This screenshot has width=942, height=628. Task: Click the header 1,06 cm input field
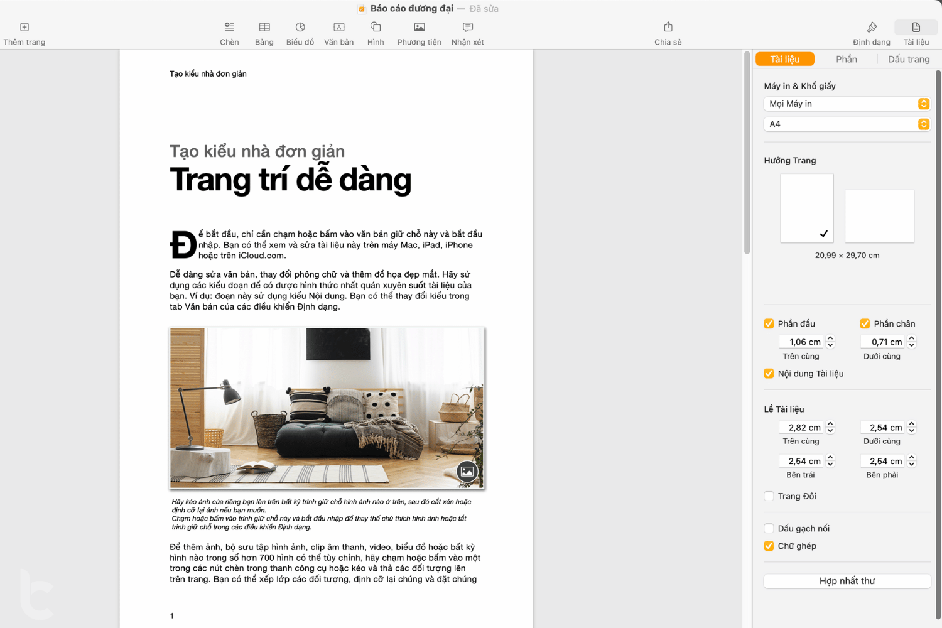coord(801,342)
